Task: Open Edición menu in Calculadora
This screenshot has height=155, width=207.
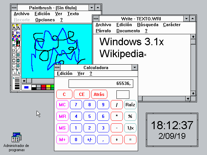Action: coord(65,73)
